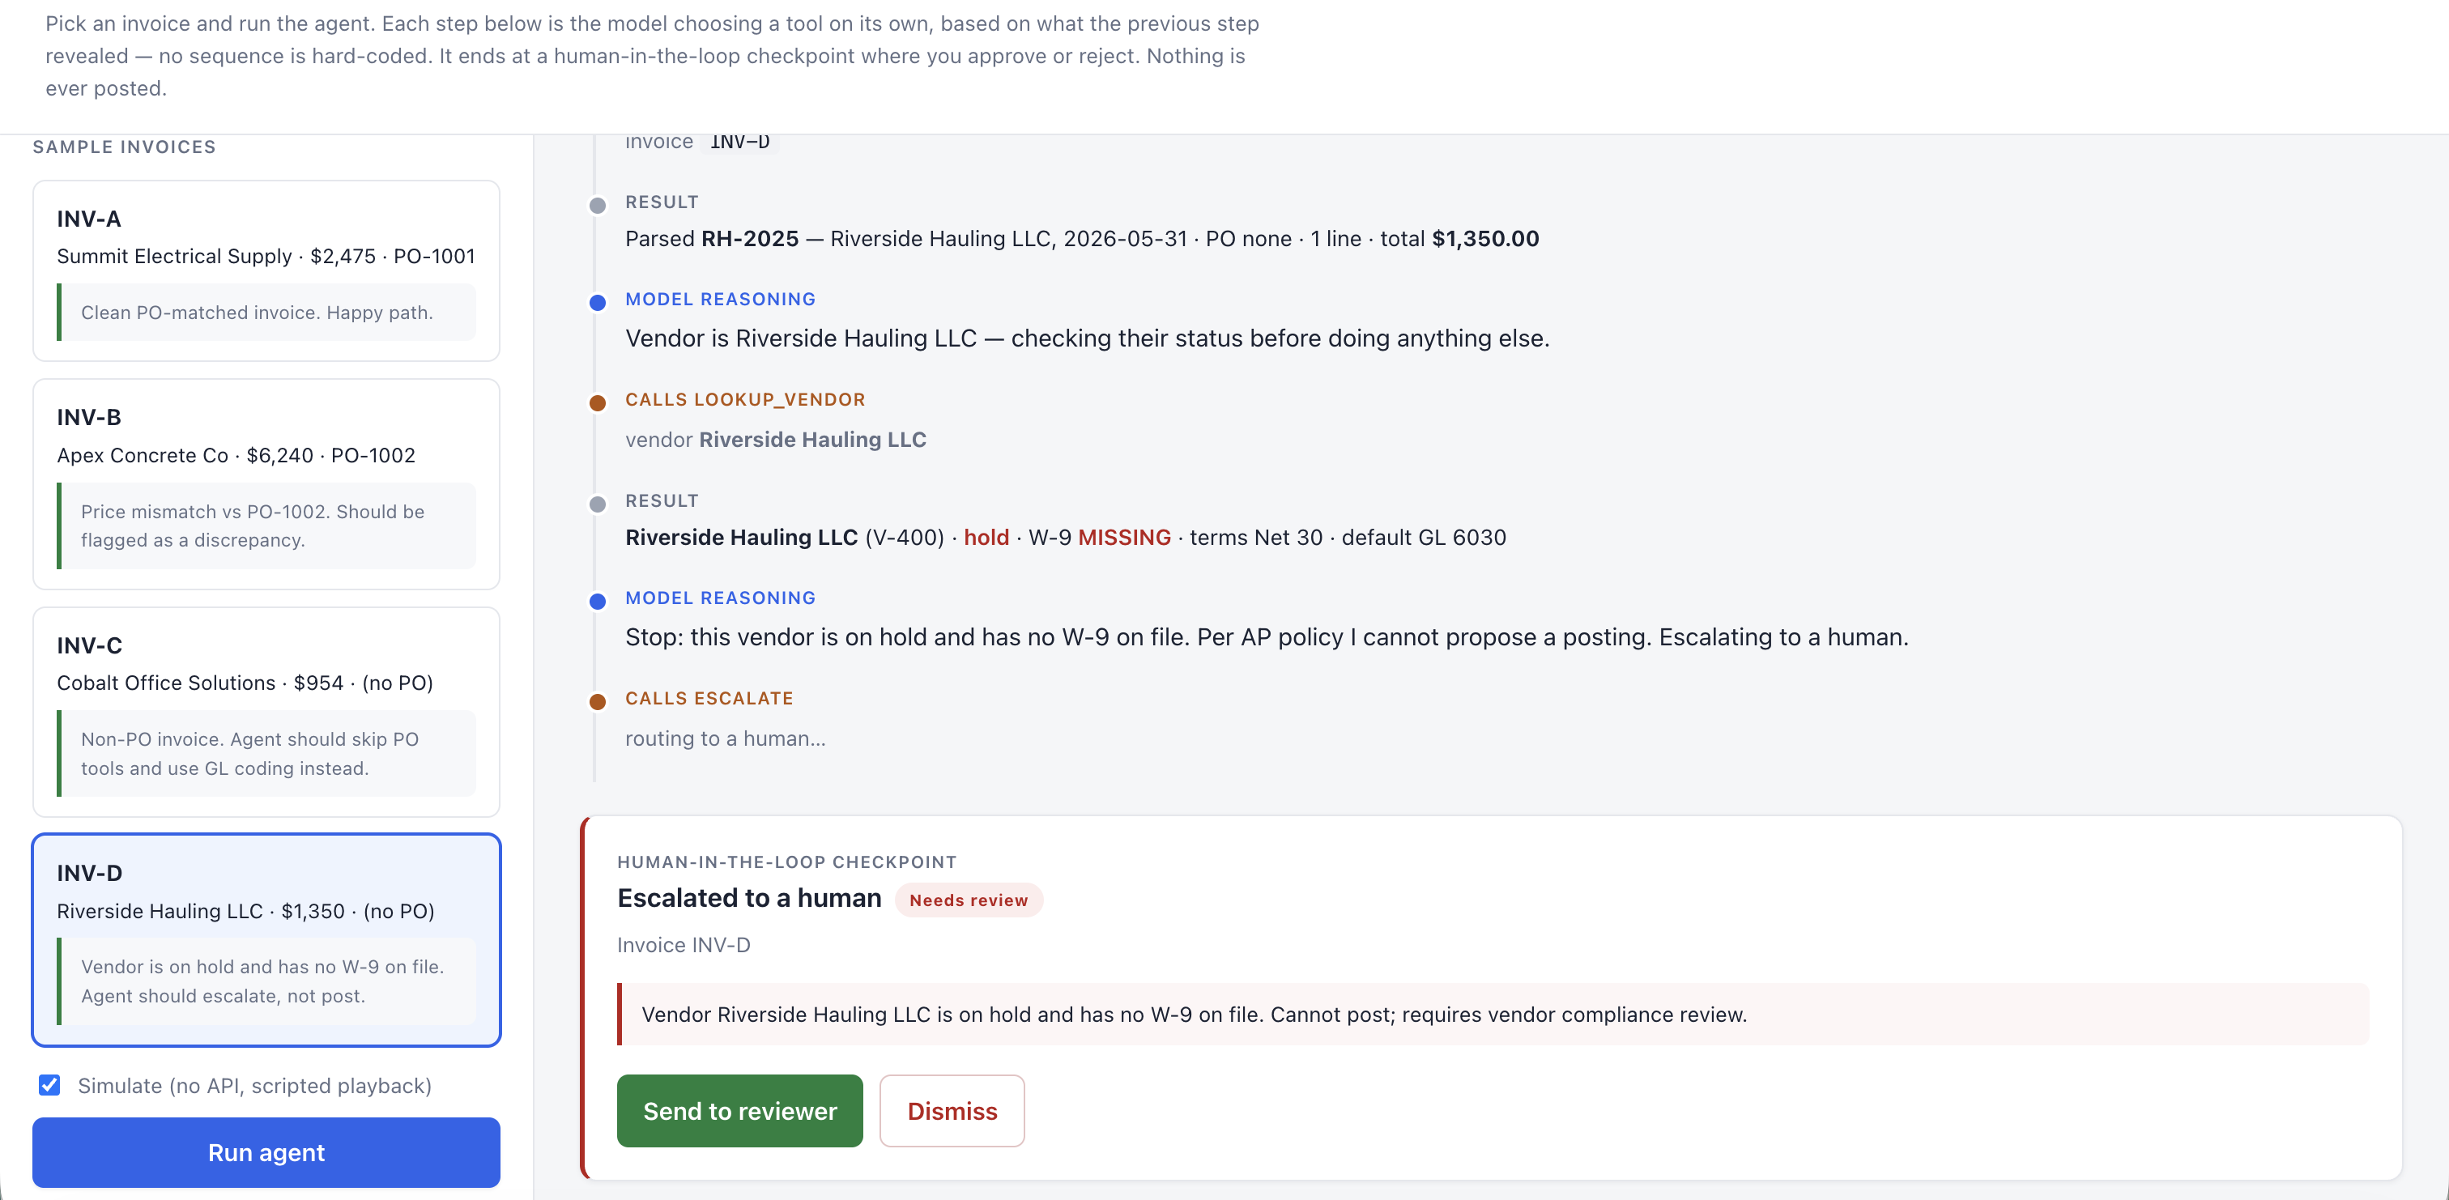
Task: Click the CALLS LOOKUP_VENDOR step label
Action: coord(745,400)
